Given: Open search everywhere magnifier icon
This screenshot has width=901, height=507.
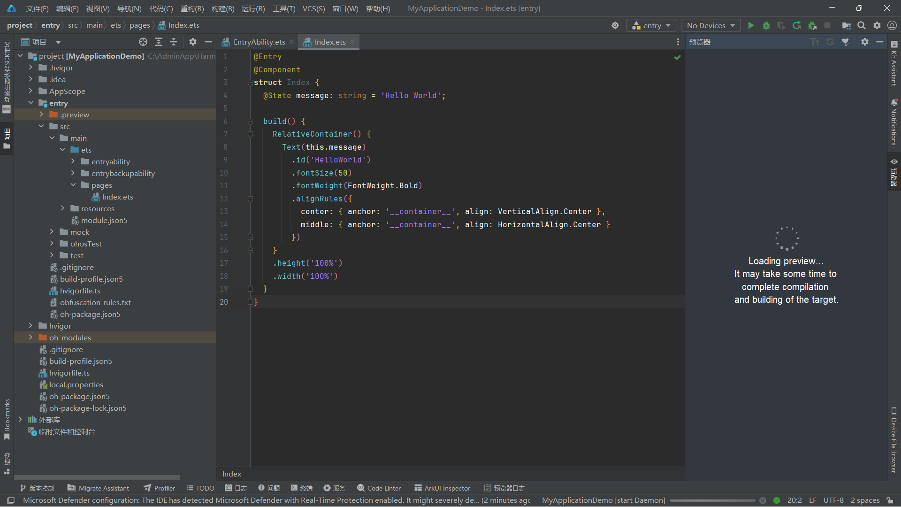Looking at the screenshot, I should tap(862, 25).
